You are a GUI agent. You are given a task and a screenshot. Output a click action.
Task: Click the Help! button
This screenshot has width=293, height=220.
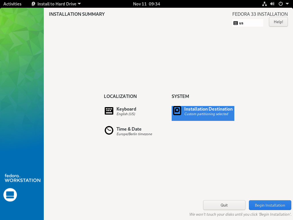click(278, 22)
